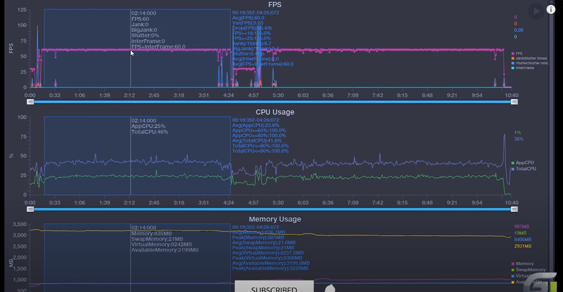
Task: Click the left handle of FPS range slider
Action: (x=30, y=102)
